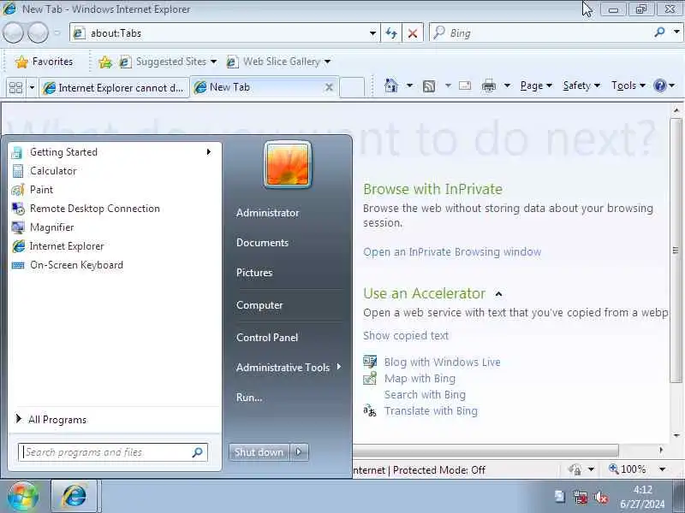The width and height of the screenshot is (685, 513).
Task: Click the Refresh button beside address bar
Action: pyautogui.click(x=391, y=33)
